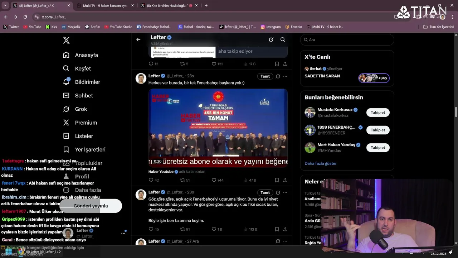Open a new browser tab
Screen dimensions: 458x258
(206, 6)
